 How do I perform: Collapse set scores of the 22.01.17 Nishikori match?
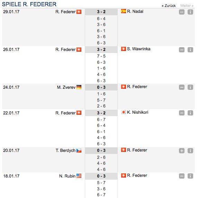click(182, 113)
